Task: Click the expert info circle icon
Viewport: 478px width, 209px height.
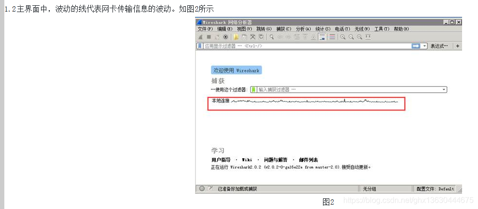Action: point(202,189)
